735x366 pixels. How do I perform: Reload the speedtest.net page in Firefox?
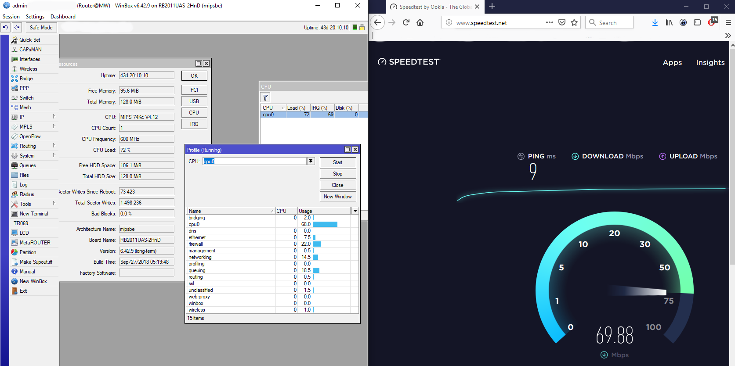click(406, 23)
